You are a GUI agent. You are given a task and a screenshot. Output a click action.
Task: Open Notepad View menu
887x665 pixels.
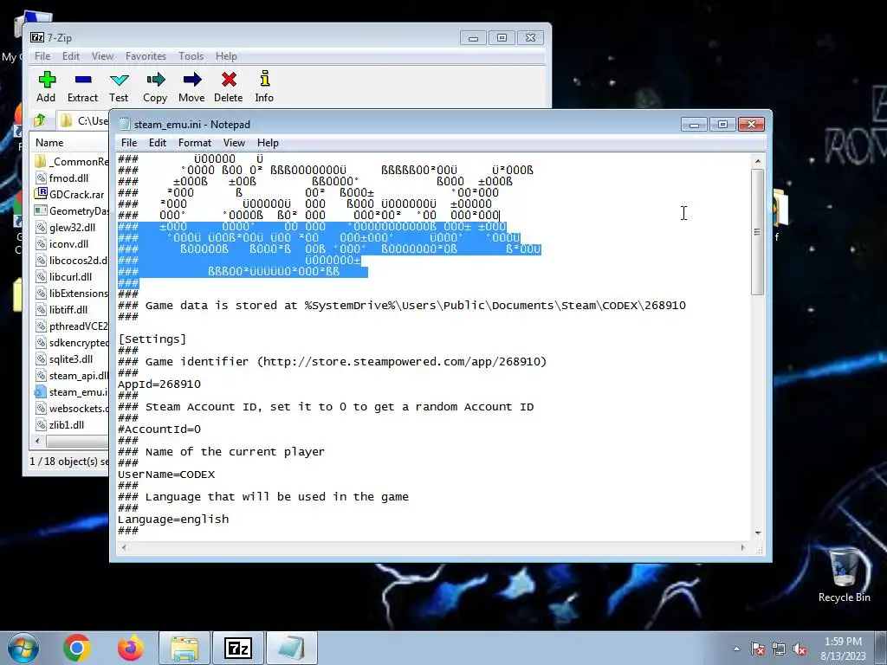click(234, 143)
